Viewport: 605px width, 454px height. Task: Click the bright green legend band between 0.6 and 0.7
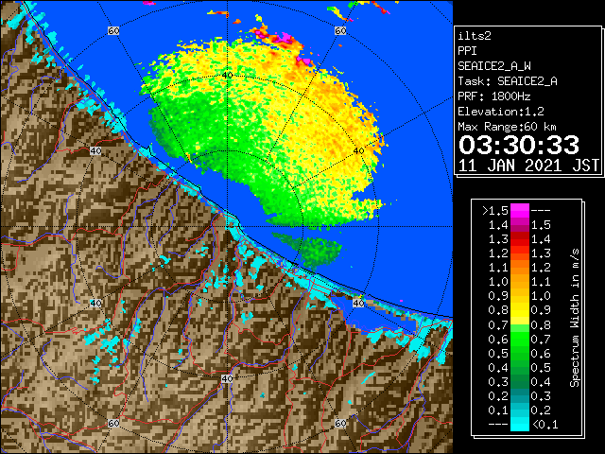[519, 339]
